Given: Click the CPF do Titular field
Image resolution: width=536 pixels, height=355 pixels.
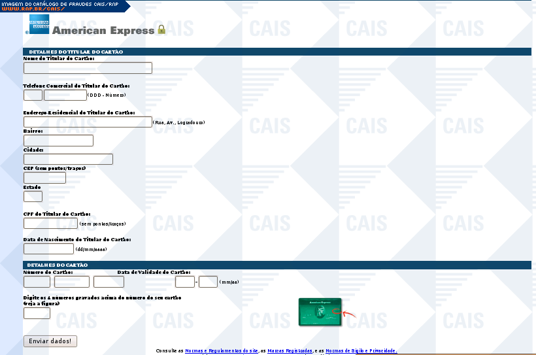Looking at the screenshot, I should pyautogui.click(x=50, y=224).
